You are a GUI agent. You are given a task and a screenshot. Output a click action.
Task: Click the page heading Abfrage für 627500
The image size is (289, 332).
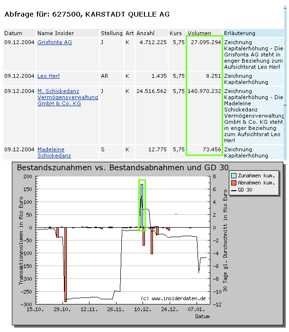[87, 14]
